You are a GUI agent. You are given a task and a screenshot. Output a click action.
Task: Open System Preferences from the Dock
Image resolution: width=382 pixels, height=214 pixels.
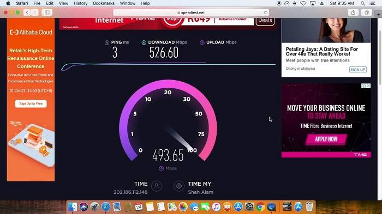249,207
